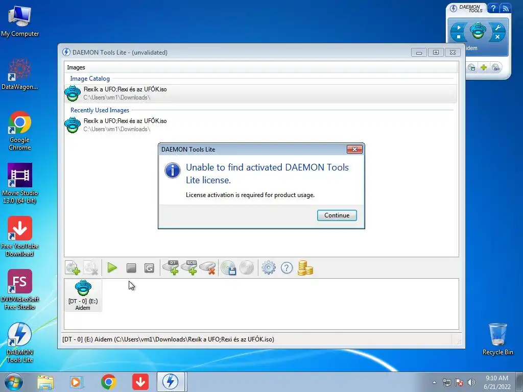The height and width of the screenshot is (392, 523).
Task: Open the DAEMON Tools Lite desktop shortcut
Action: (x=20, y=342)
